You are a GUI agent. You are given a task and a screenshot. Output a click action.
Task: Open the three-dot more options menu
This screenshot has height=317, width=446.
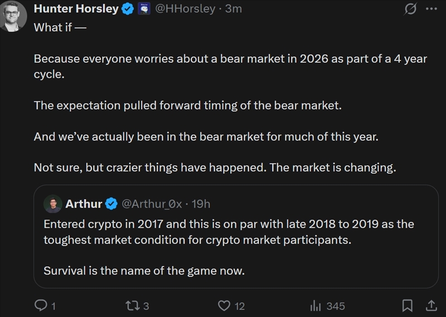point(432,9)
